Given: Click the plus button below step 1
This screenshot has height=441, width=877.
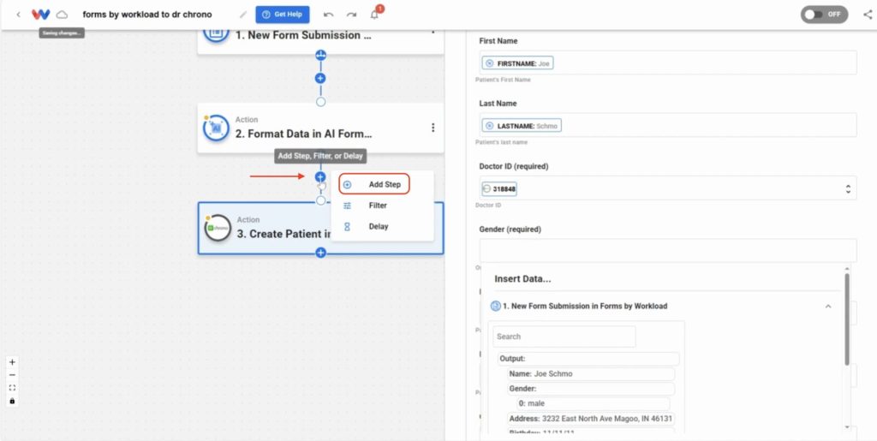Looking at the screenshot, I should pyautogui.click(x=320, y=78).
